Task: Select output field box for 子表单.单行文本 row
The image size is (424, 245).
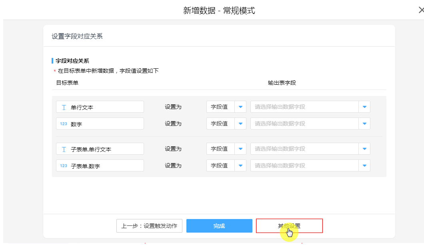Action: 304,149
